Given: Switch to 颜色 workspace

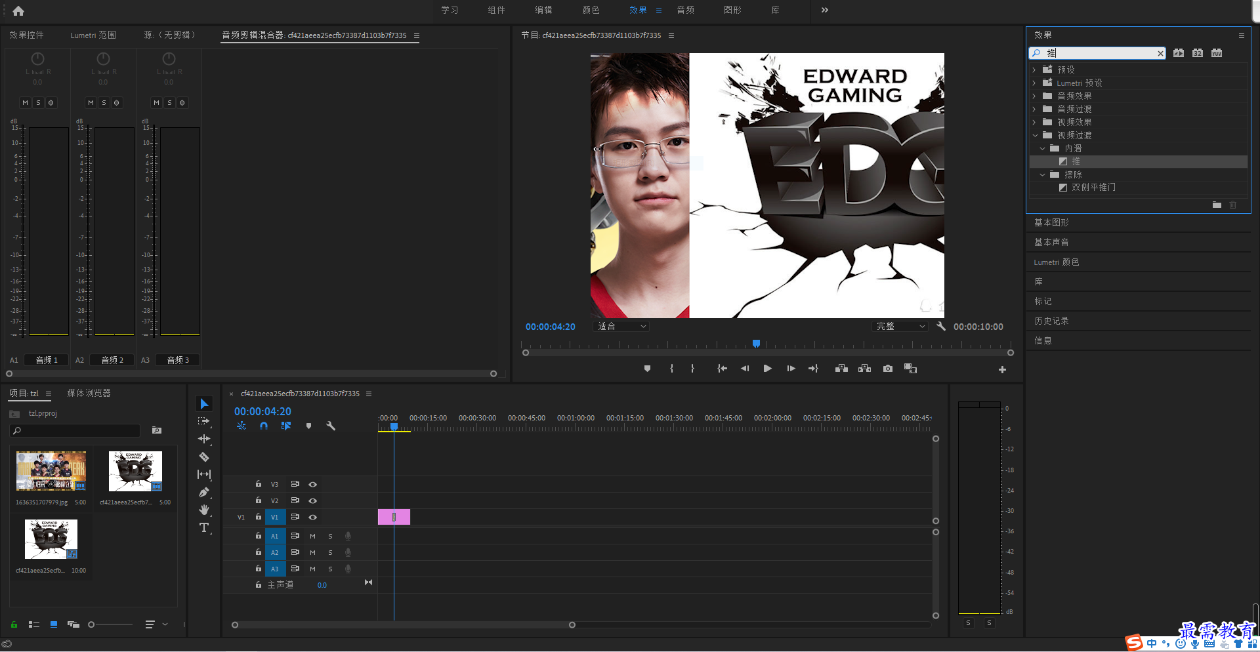Looking at the screenshot, I should click(591, 10).
